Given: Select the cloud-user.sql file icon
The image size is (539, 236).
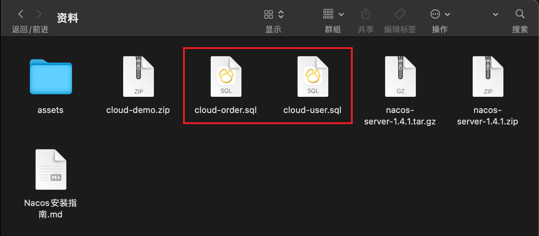Looking at the screenshot, I should coord(313,77).
